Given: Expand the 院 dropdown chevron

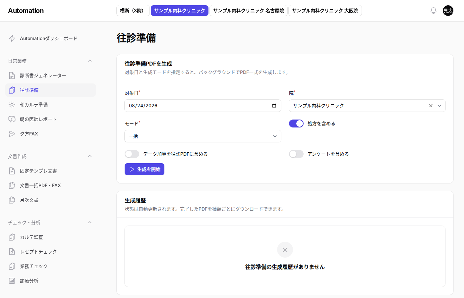Looking at the screenshot, I should (439, 106).
